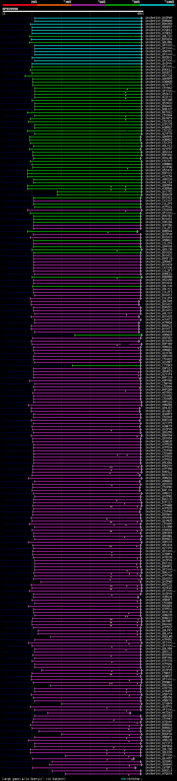Open hit UniRef100_O64640
Screen dimensions: 177x781
point(159,765)
